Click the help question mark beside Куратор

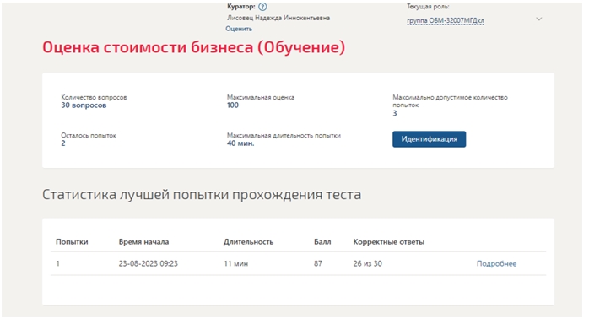click(262, 7)
